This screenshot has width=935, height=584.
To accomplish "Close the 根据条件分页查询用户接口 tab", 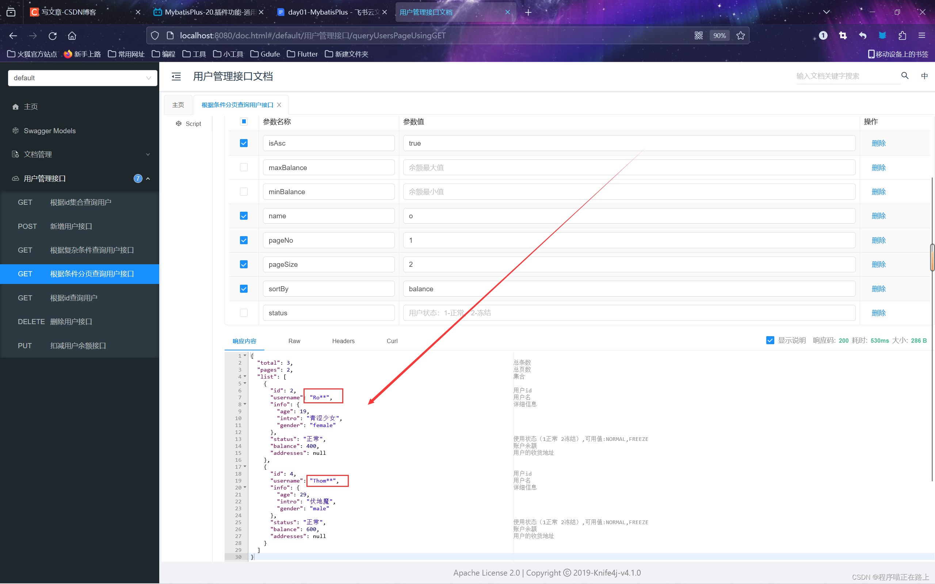I will coord(279,105).
